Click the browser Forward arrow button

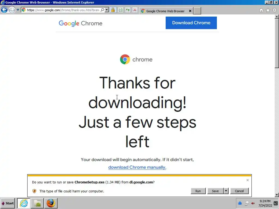(12, 10)
